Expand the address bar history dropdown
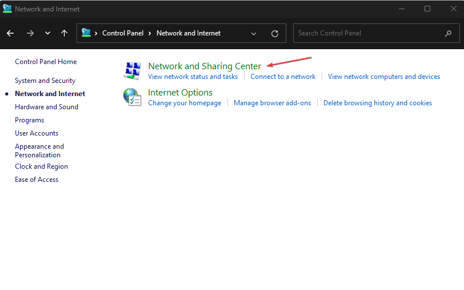The image size is (464, 290). (254, 33)
